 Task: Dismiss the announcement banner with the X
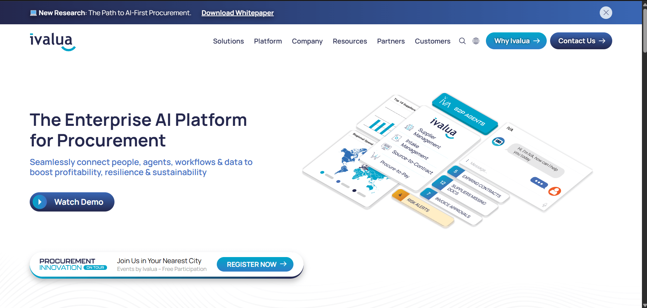(x=606, y=13)
